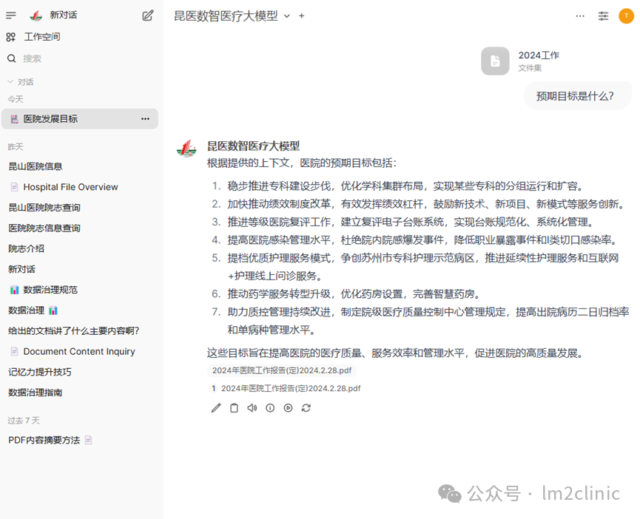Show generation info icon
This screenshot has width=640, height=519.
coord(270,408)
